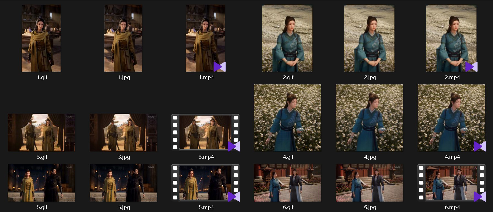Click the file name "3.mp4"
Image resolution: width=493 pixels, height=212 pixels.
[206, 157]
